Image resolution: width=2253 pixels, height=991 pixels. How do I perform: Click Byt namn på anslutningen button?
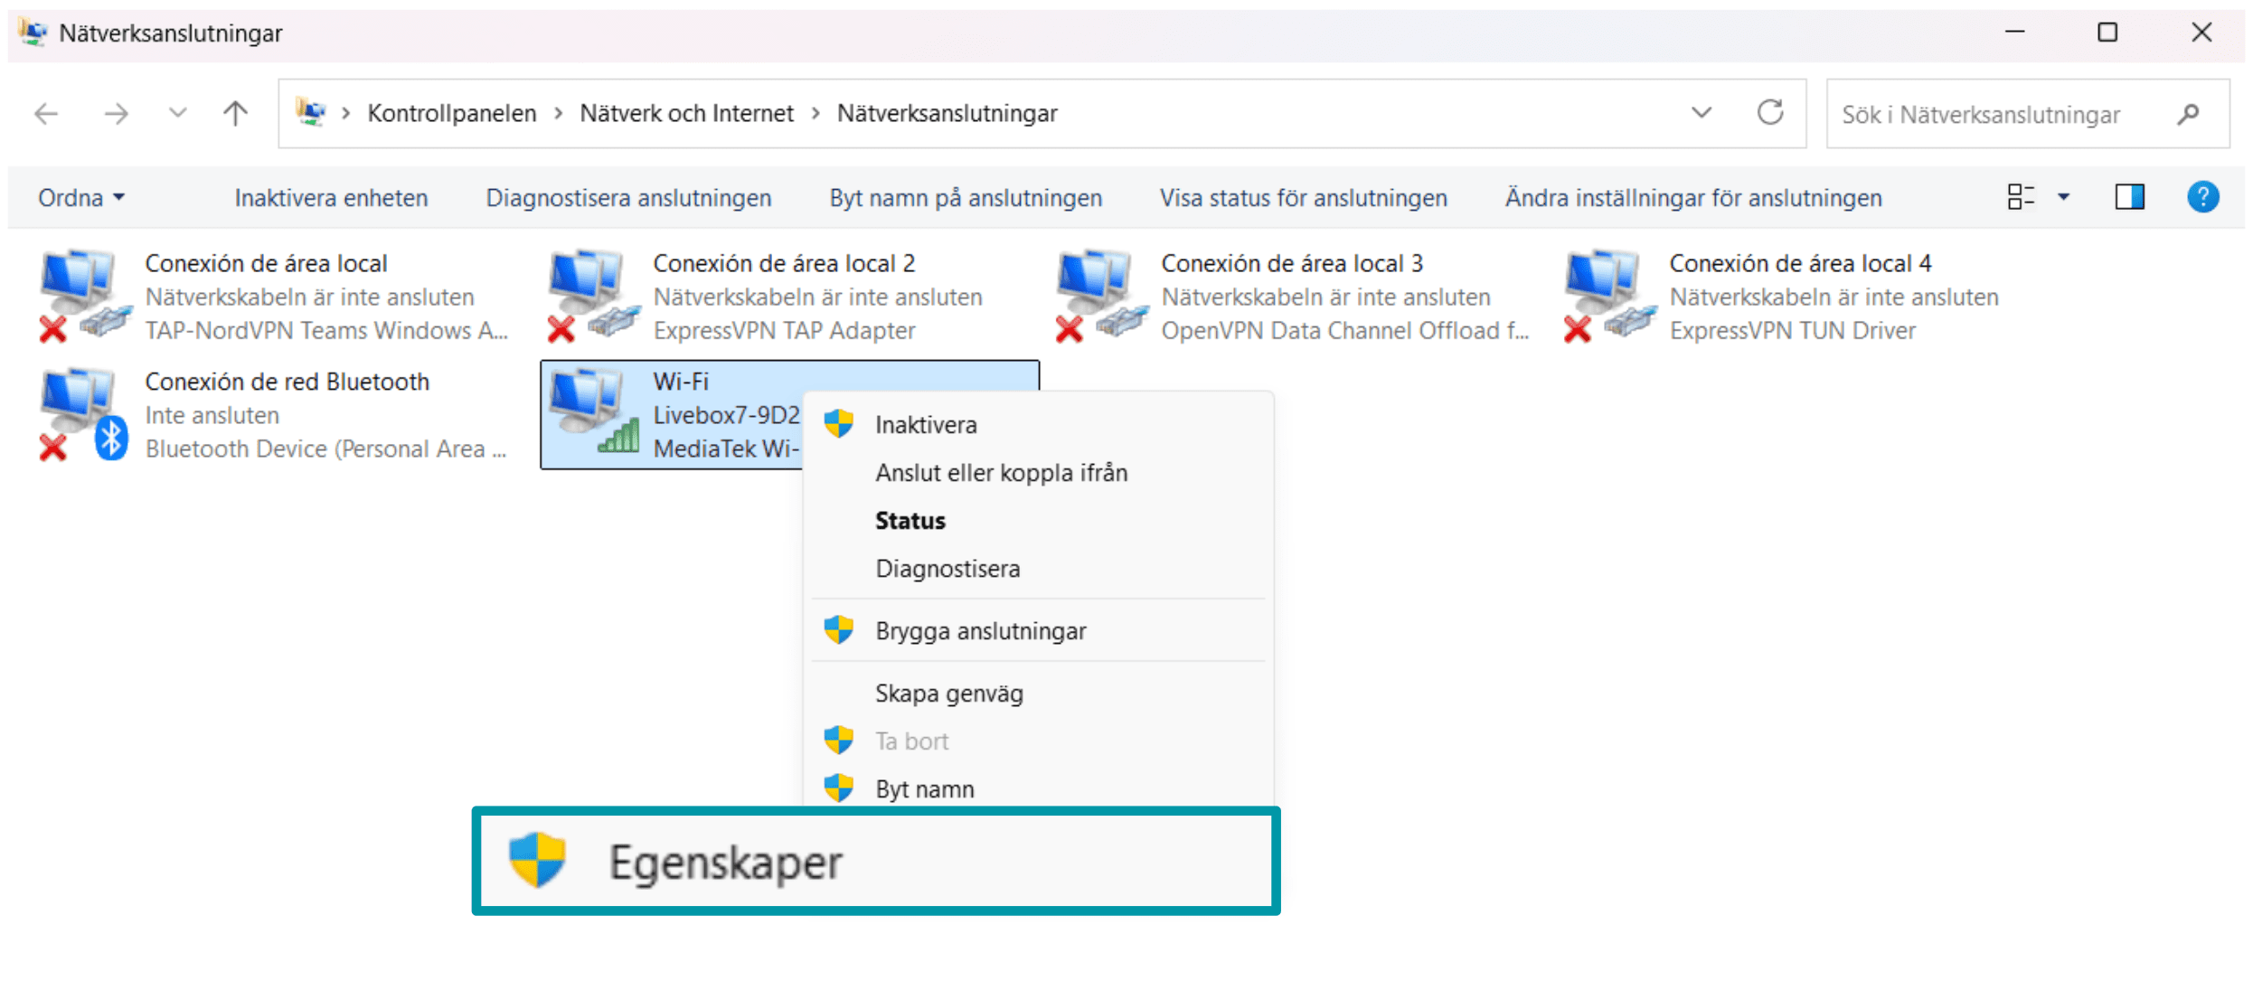[x=965, y=198]
